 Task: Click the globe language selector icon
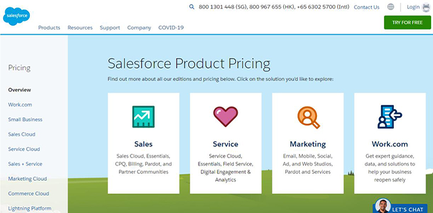coord(390,7)
